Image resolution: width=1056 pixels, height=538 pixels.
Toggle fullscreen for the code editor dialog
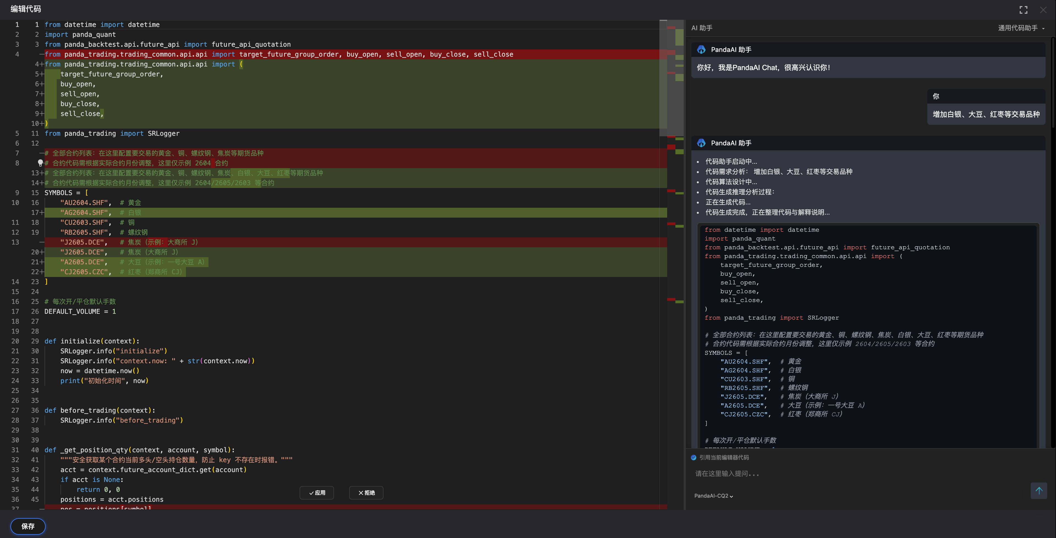coord(1023,10)
